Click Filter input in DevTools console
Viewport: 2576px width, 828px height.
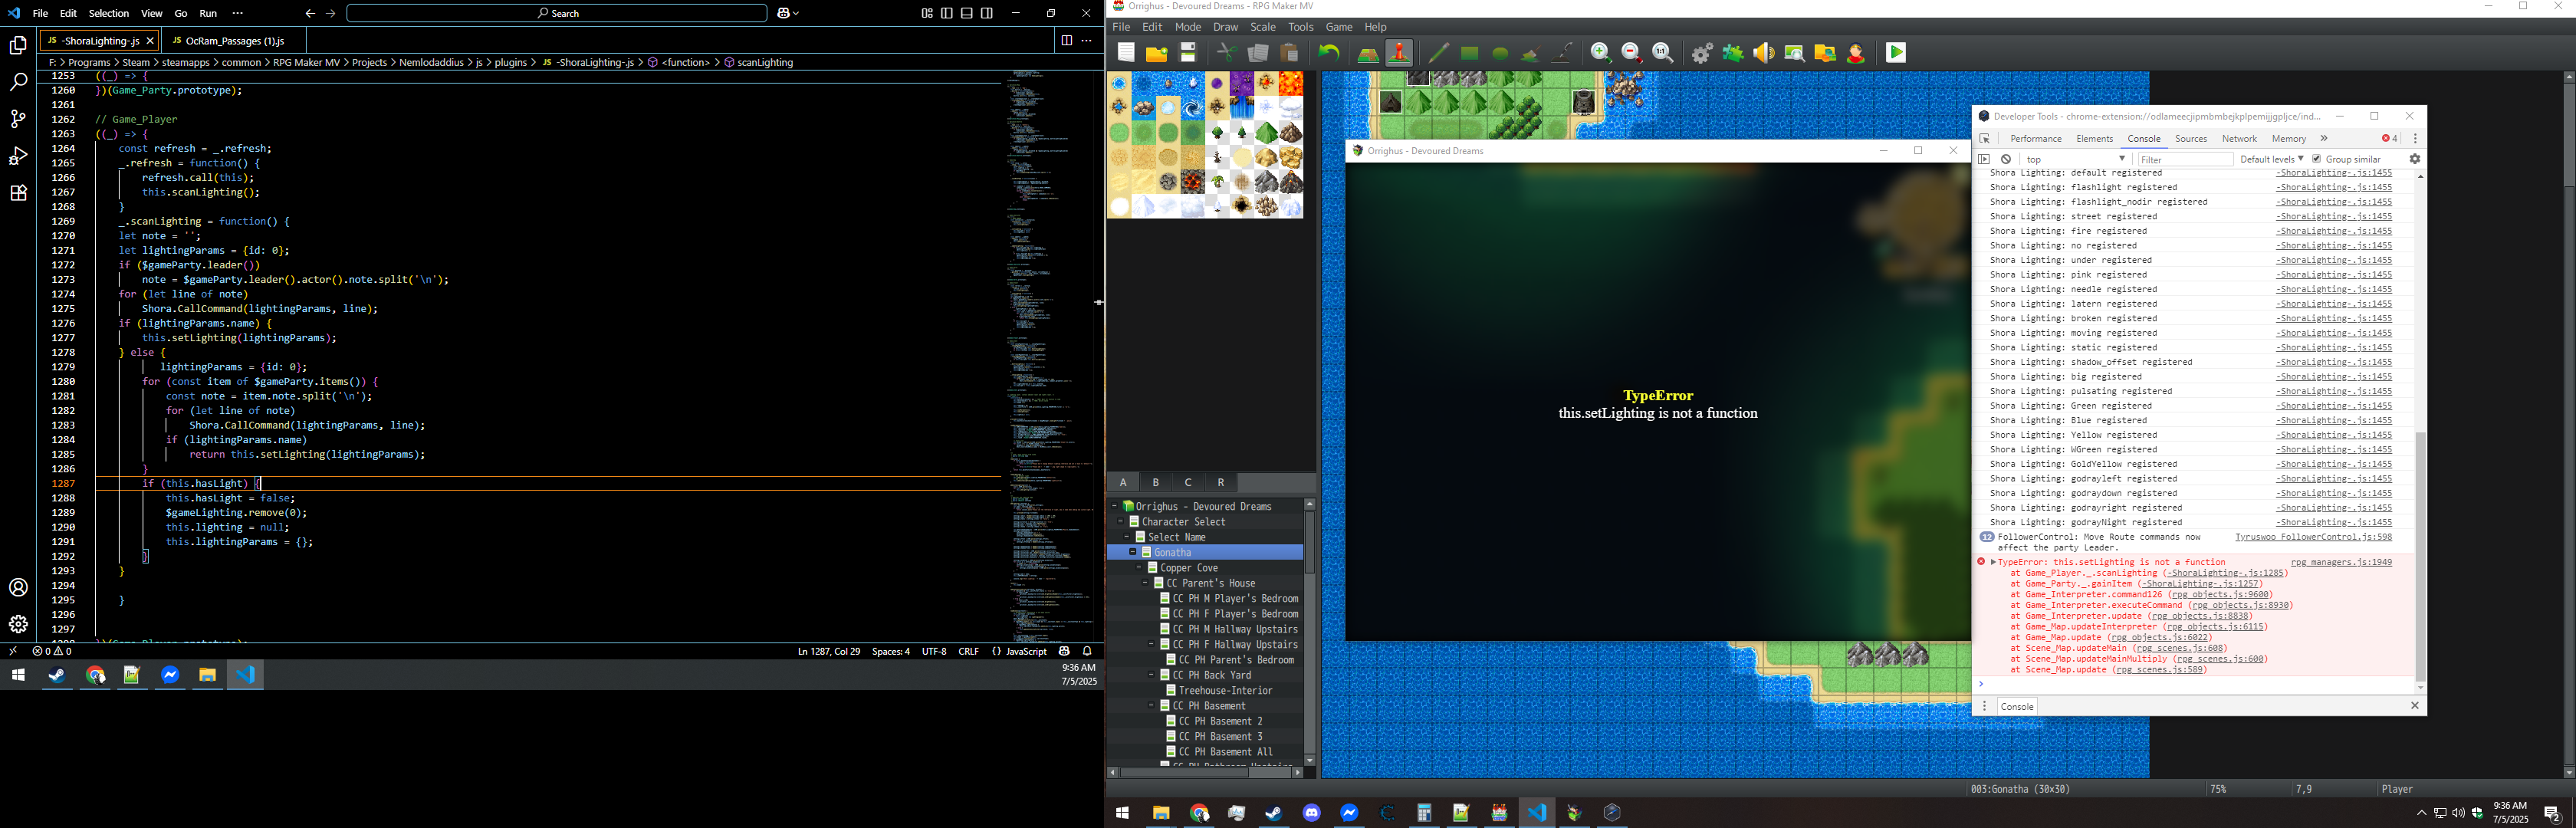(2184, 159)
